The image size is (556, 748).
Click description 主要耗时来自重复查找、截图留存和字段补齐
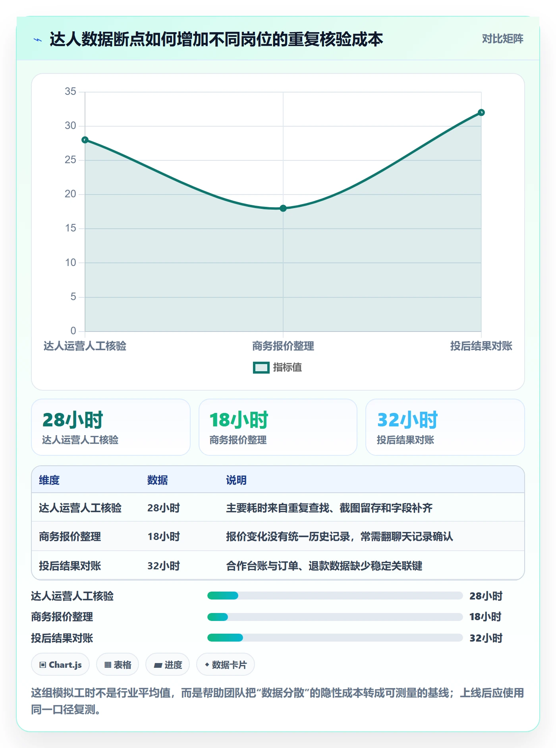click(x=329, y=508)
